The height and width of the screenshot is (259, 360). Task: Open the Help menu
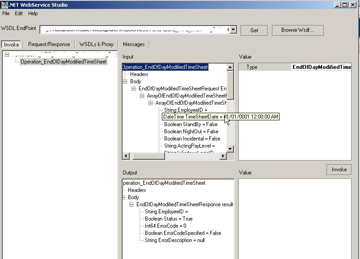[33, 13]
